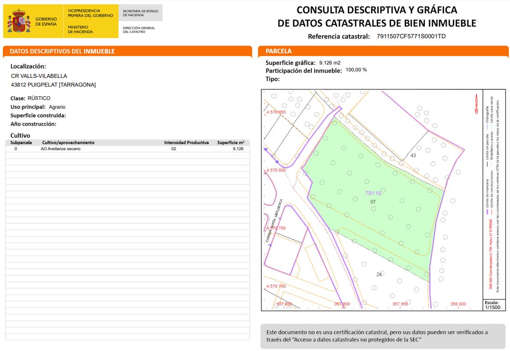Click the 'Cultivo/aprovechamiento' column header
This screenshot has height=351, width=510.
click(x=68, y=143)
